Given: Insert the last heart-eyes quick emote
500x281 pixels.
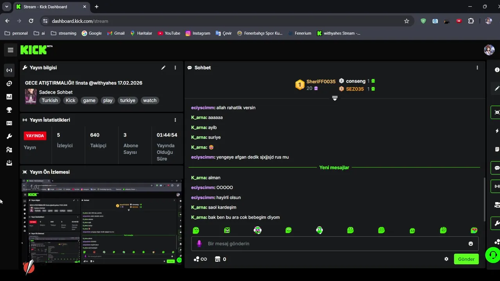Looking at the screenshot, I should click(x=474, y=230).
